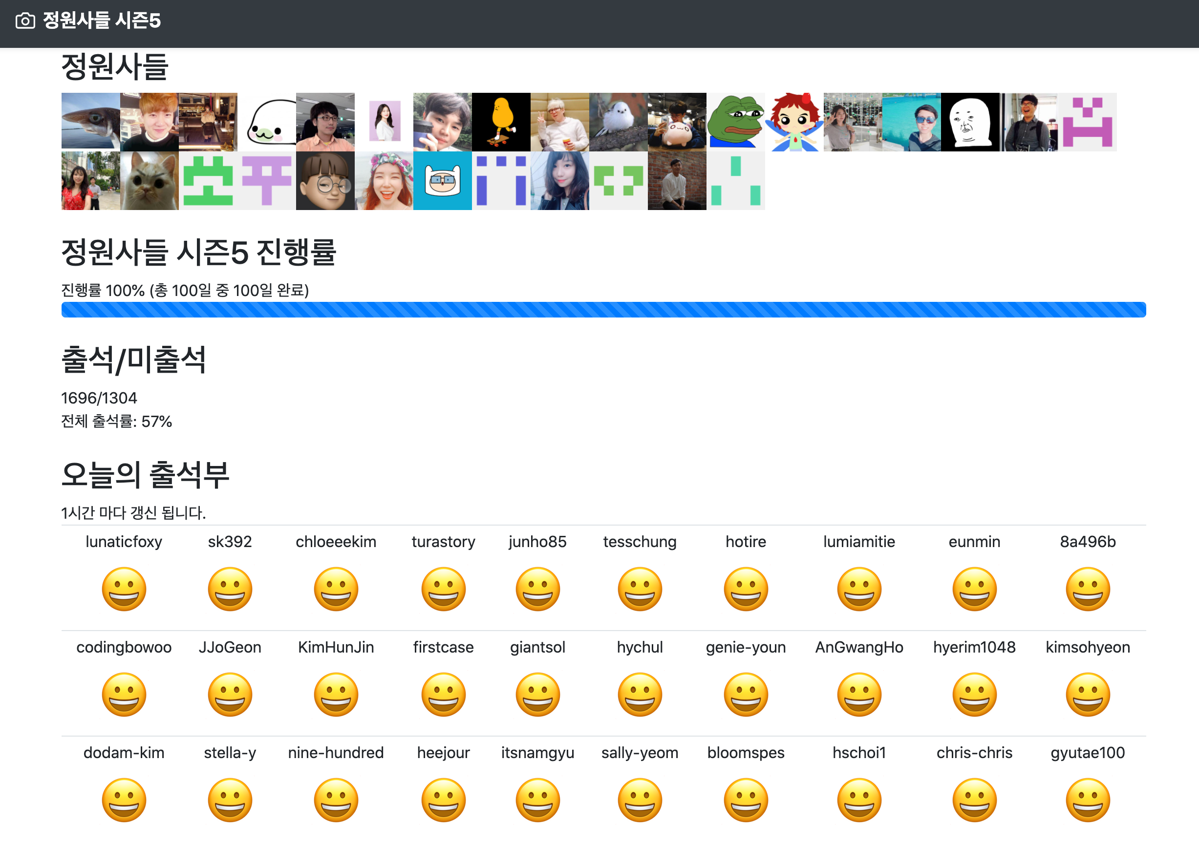Open the Memoji face with glasses avatar
Screen dimensions: 1199x846
(x=325, y=181)
